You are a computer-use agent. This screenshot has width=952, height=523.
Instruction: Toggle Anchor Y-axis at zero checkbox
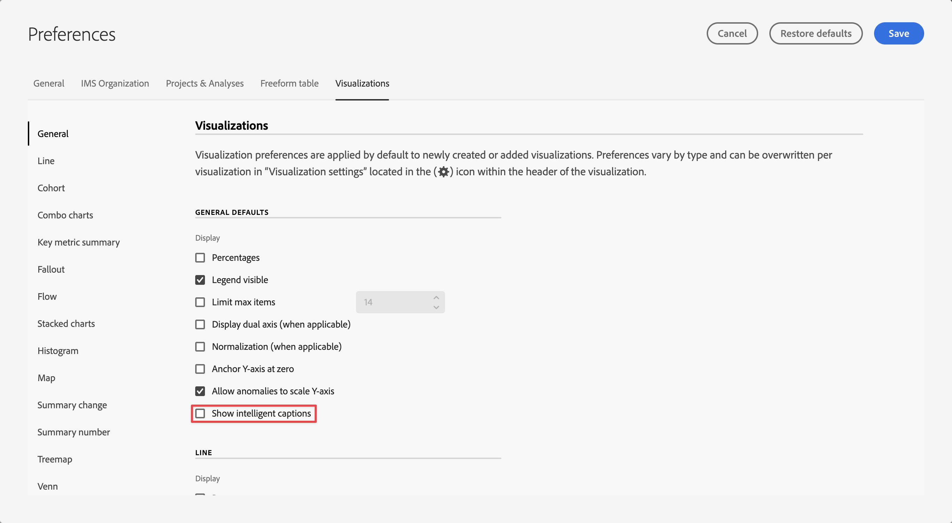pyautogui.click(x=200, y=369)
